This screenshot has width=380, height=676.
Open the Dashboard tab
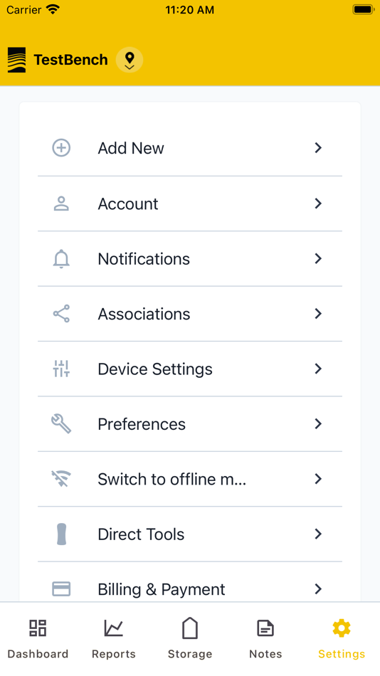[38, 639]
